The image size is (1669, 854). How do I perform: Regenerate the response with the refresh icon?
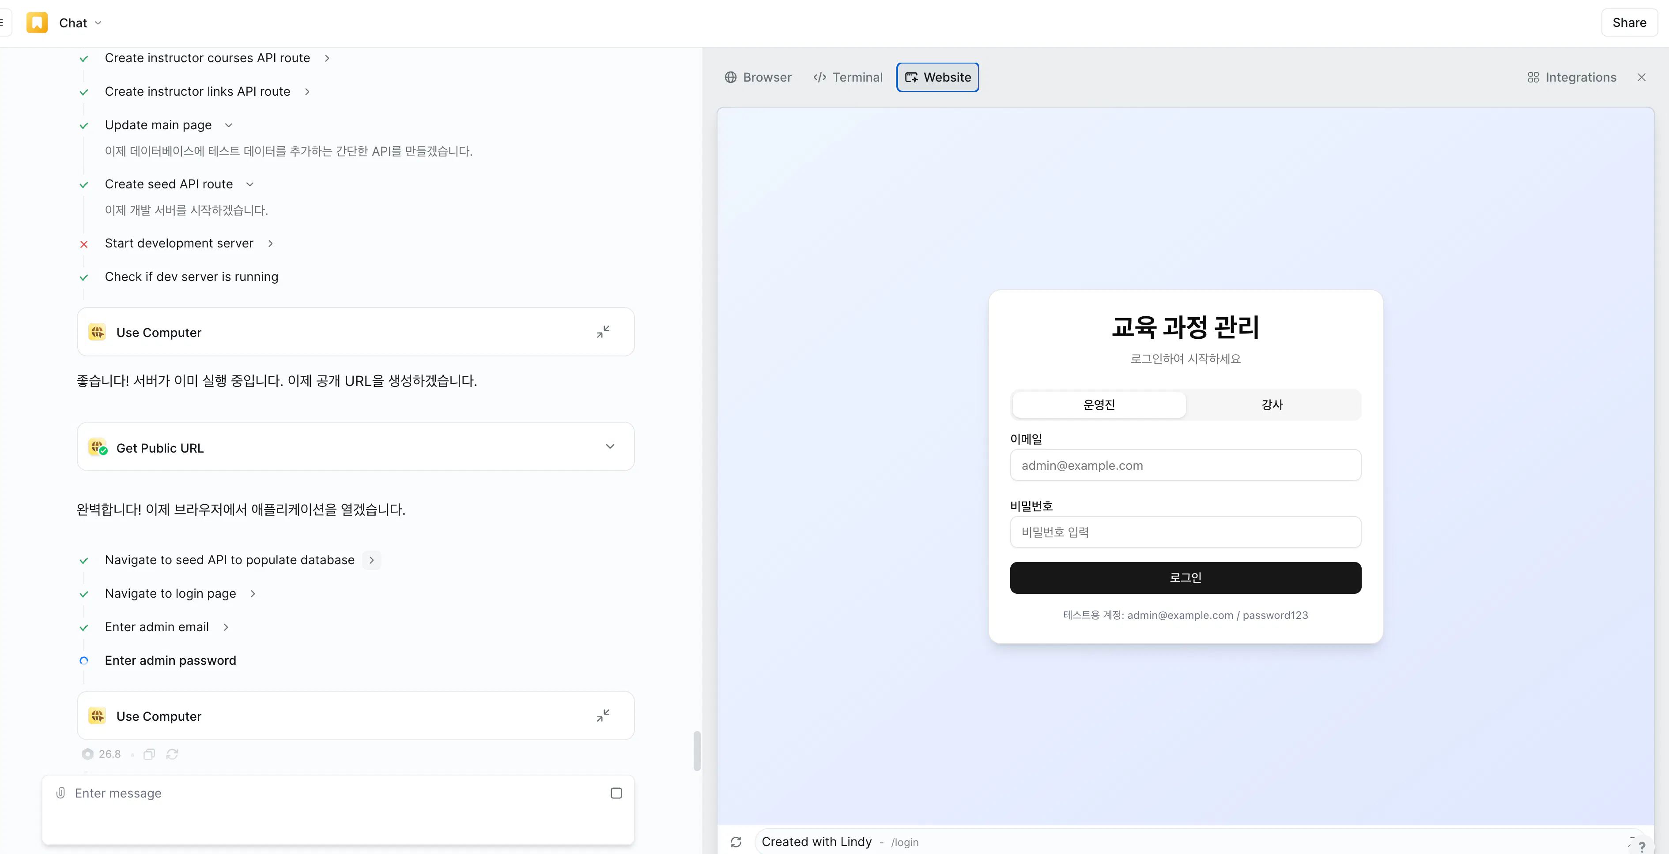[x=172, y=753]
